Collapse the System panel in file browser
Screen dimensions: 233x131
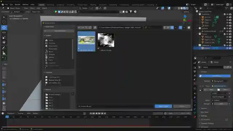[59, 36]
